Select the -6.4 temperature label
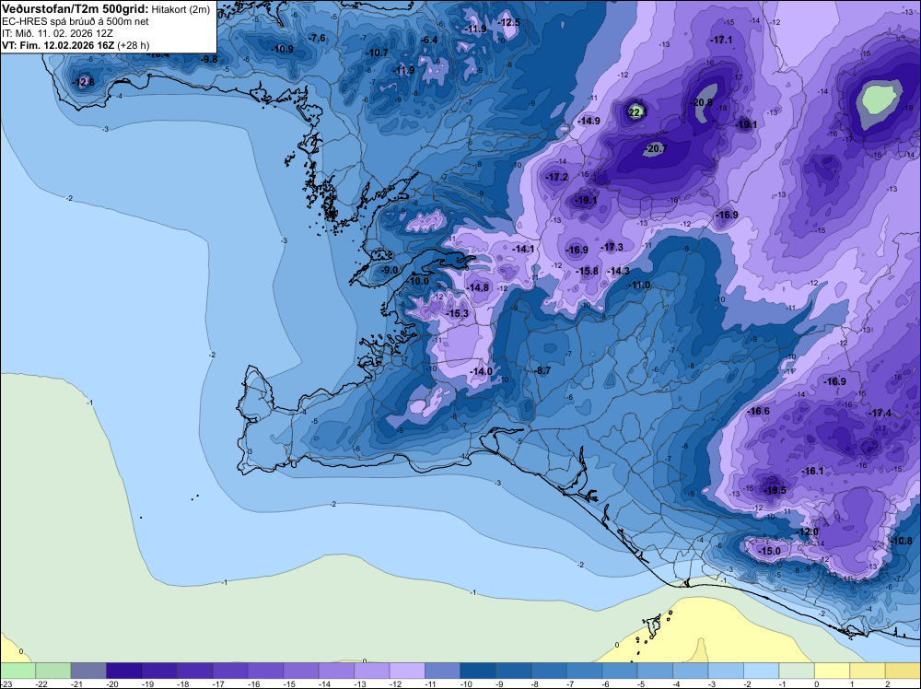 430,40
